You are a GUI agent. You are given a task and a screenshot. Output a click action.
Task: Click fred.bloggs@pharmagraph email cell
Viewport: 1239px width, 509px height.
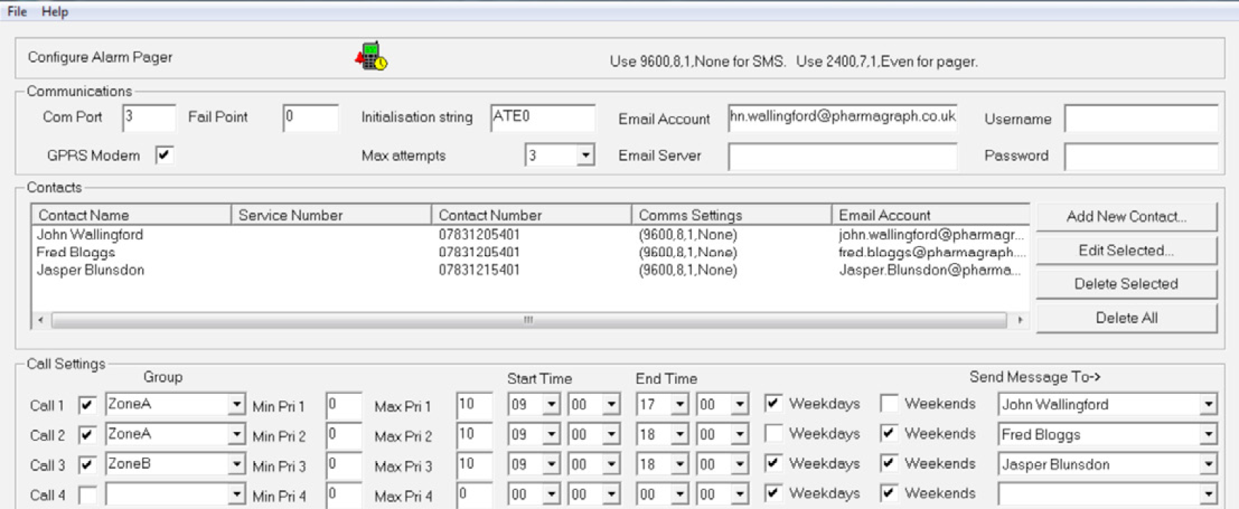click(x=932, y=252)
